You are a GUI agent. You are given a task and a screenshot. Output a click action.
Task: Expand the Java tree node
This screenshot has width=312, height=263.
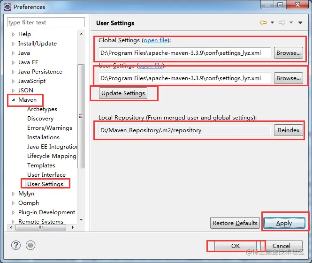pyautogui.click(x=13, y=53)
